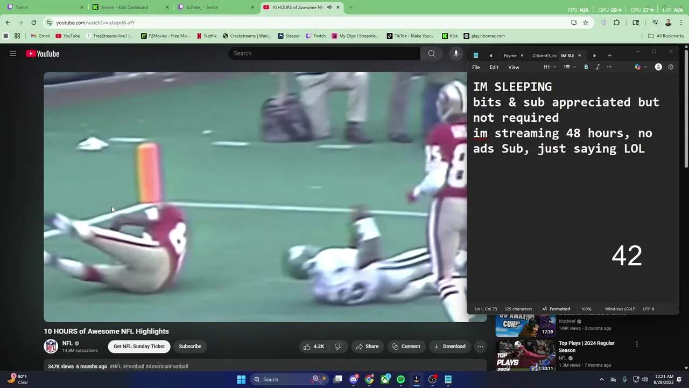This screenshot has height=388, width=689.
Task: Open Chrome three-dot menu
Action: (x=681, y=23)
